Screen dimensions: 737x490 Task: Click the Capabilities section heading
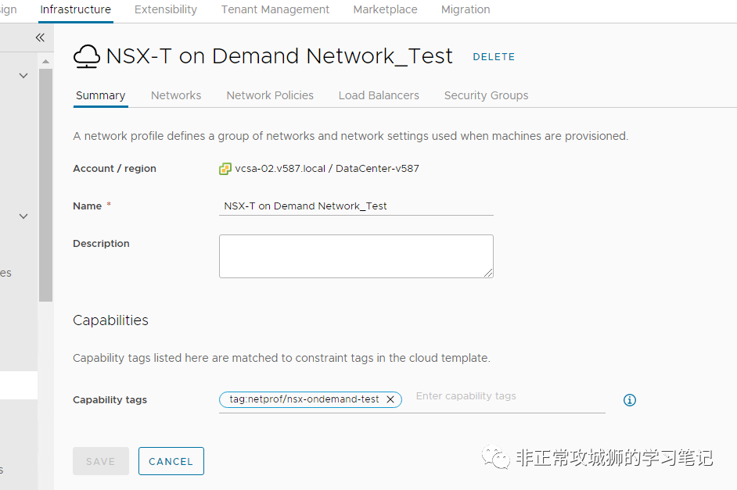pyautogui.click(x=110, y=320)
